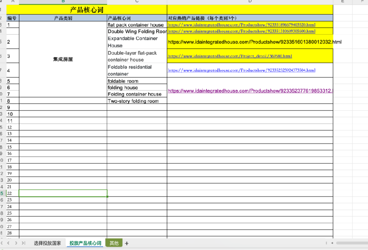Screen dimensions: 368x250
Task: Select the 投放产品核心词 sheet tab
Action: (x=85, y=243)
